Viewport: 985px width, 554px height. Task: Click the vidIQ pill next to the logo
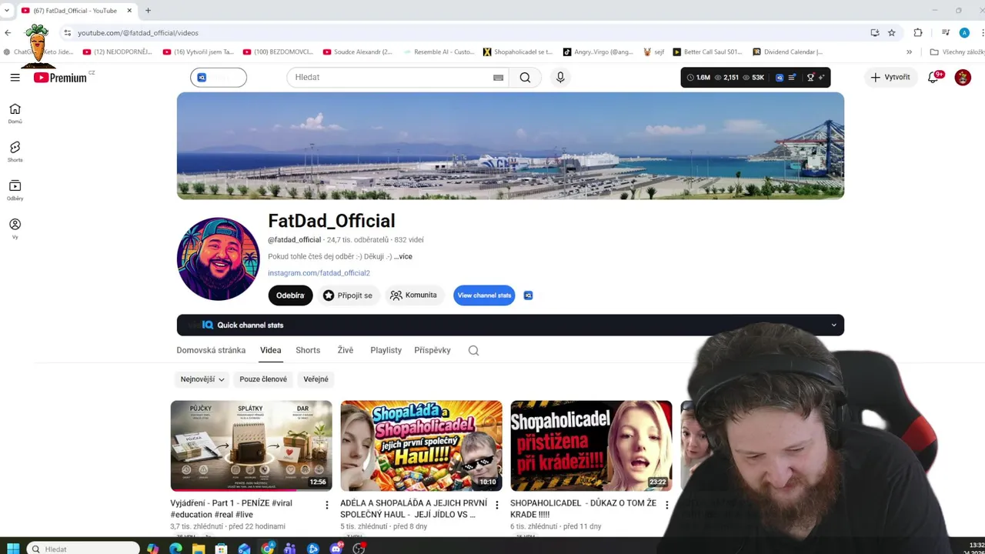(x=219, y=77)
